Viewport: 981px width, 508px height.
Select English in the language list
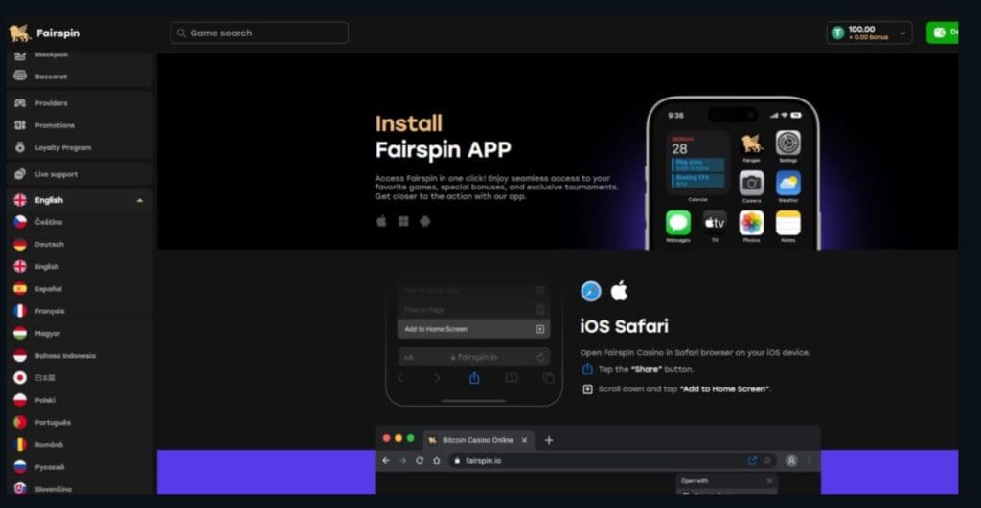click(80, 267)
